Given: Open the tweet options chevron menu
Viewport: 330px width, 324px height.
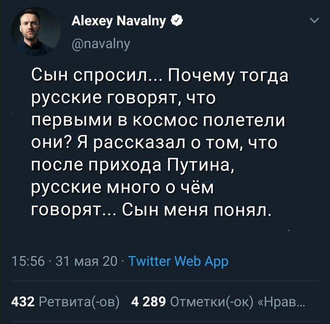Looking at the screenshot, I should click(314, 20).
